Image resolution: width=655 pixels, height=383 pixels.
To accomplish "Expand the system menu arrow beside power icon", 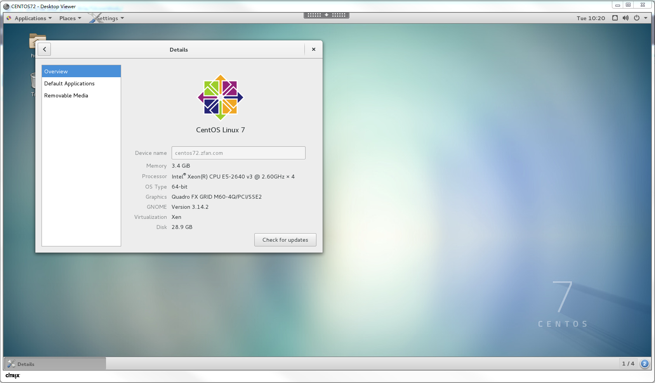I will [x=646, y=18].
